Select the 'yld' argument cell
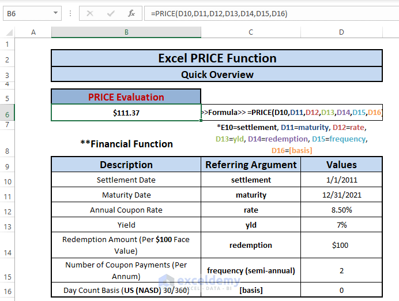Image resolution: width=399 pixels, height=301 pixels. [x=251, y=225]
